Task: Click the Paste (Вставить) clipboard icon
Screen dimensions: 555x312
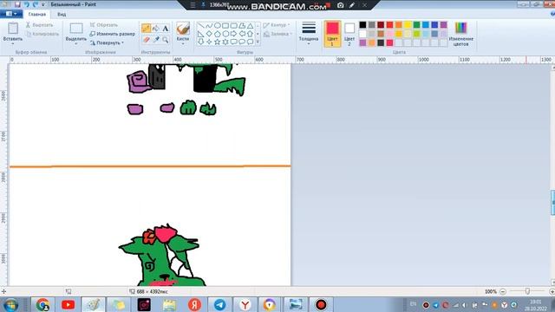Action: (x=13, y=29)
